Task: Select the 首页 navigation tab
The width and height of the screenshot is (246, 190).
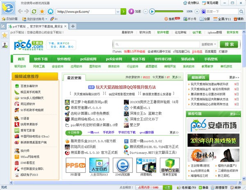Action: coord(21,59)
